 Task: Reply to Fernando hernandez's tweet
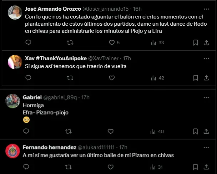pyautogui.click(x=26, y=167)
